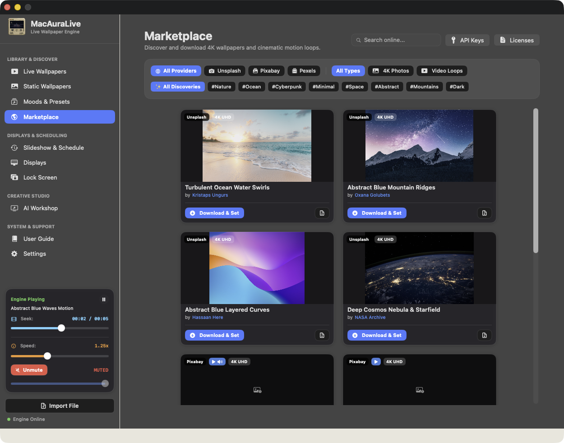Click the Speed gauge icon
Viewport: 564px width, 443px height.
(x=14, y=346)
